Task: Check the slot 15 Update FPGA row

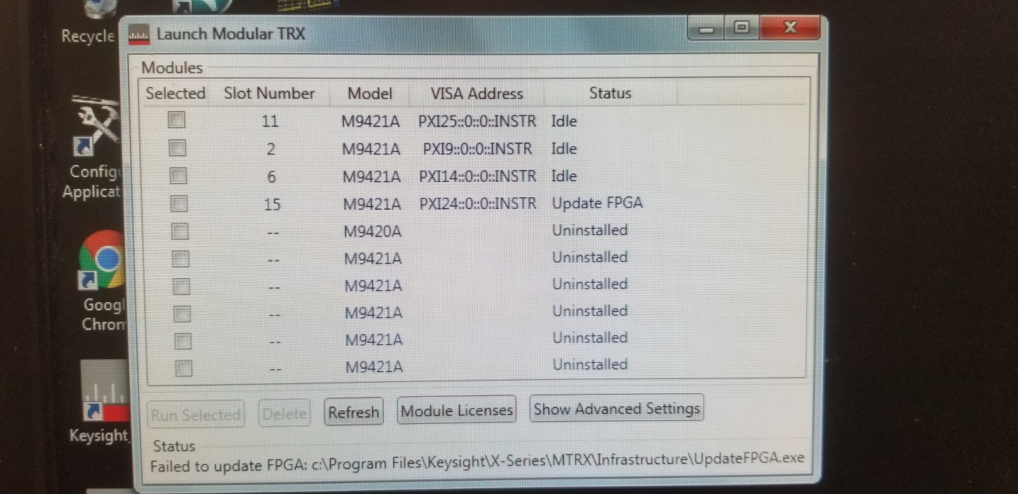Action: point(179,203)
